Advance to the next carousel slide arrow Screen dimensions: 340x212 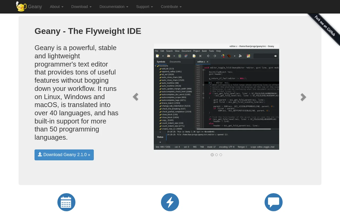(303, 97)
